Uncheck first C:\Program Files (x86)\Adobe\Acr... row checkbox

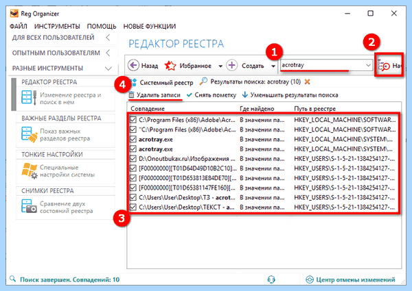pyautogui.click(x=133, y=120)
